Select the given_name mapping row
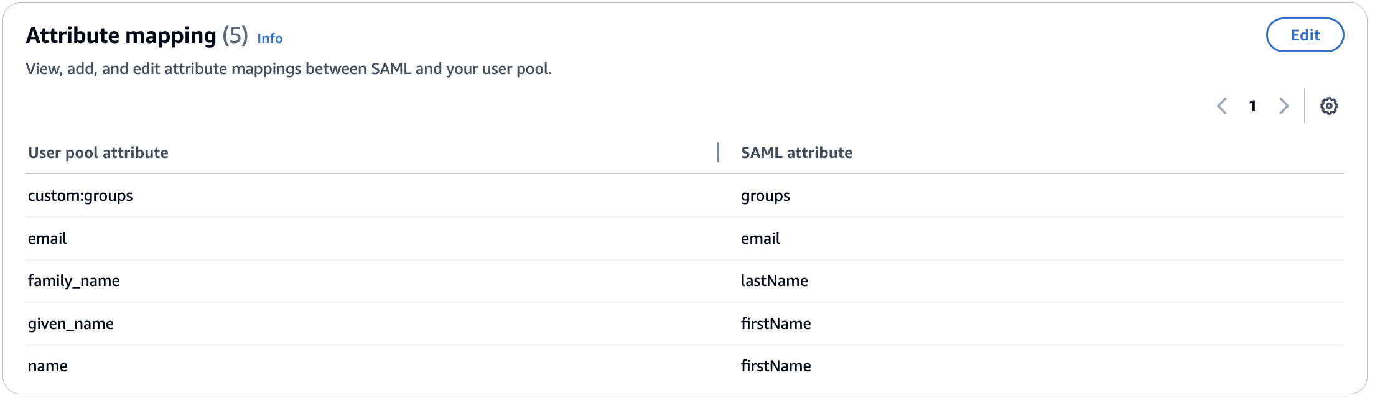This screenshot has height=398, width=1375. point(70,323)
